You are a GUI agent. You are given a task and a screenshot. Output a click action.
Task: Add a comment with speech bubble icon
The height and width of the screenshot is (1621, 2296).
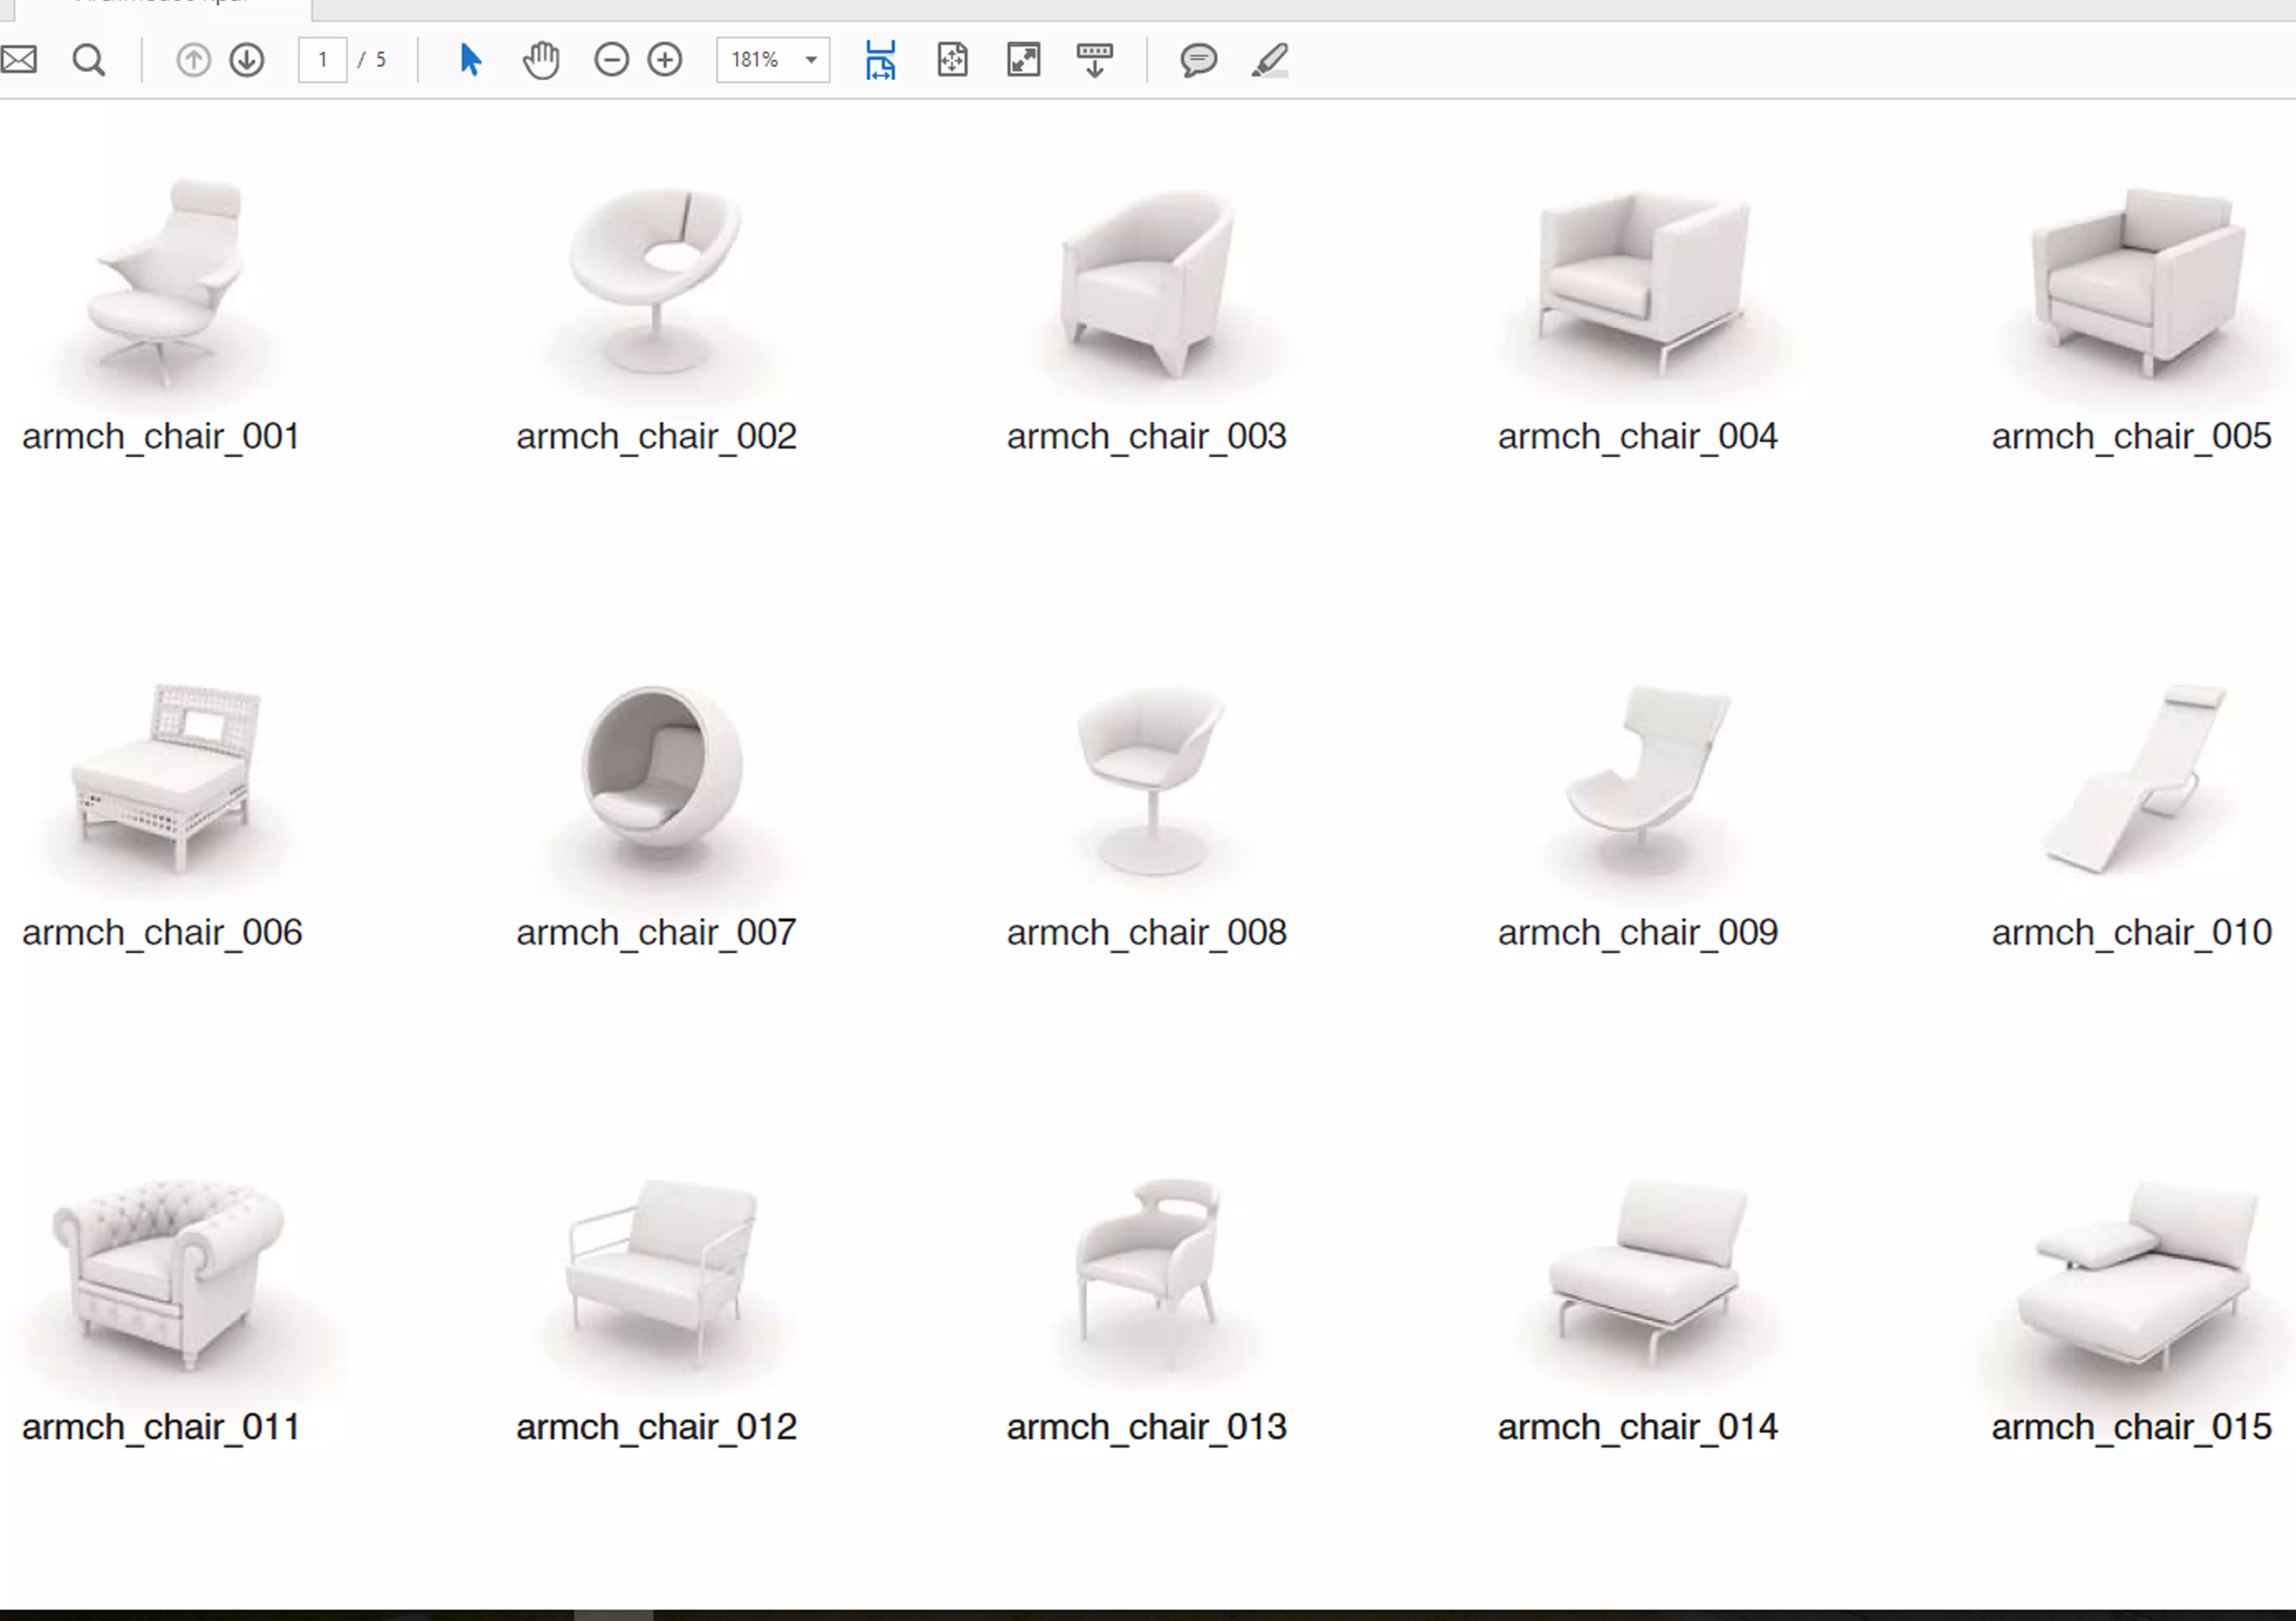(1198, 60)
